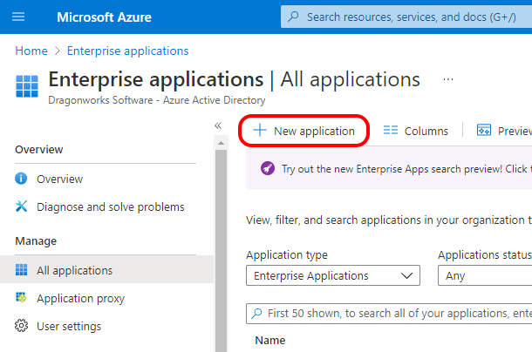This screenshot has height=352, width=532.
Task: Click the magnifier icon in the applications search field
Action: tap(256, 314)
